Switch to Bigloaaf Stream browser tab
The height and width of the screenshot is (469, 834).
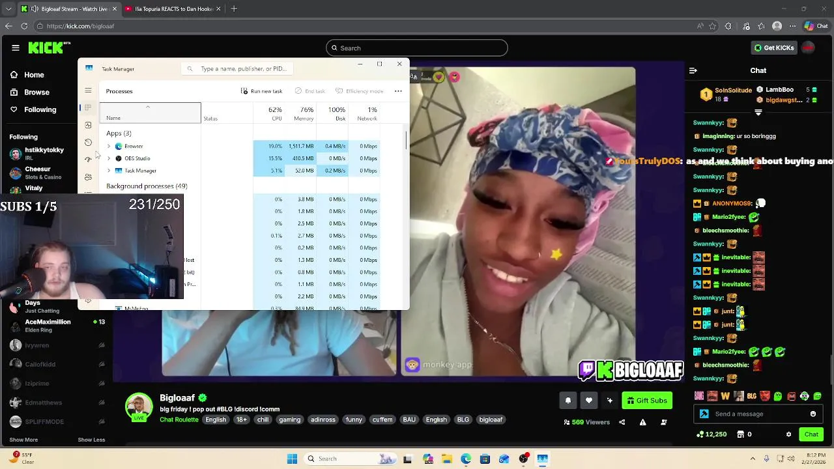(69, 9)
